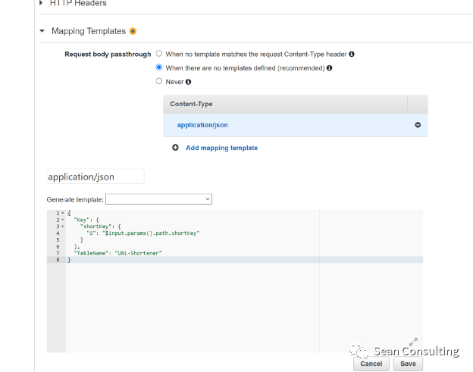Select the Never passthrough option
This screenshot has width=473, height=372.
tap(159, 81)
